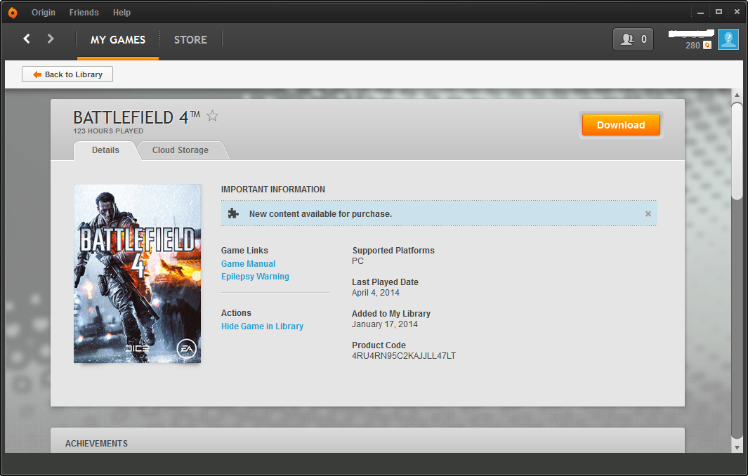The height and width of the screenshot is (476, 748).
Task: Click the January 17, 2014 date
Action: [x=384, y=324]
